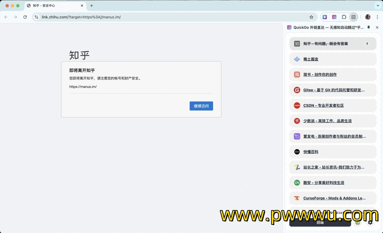The height and width of the screenshot is (233, 383).
Task: Click the browser back arrow
Action: coord(6,17)
